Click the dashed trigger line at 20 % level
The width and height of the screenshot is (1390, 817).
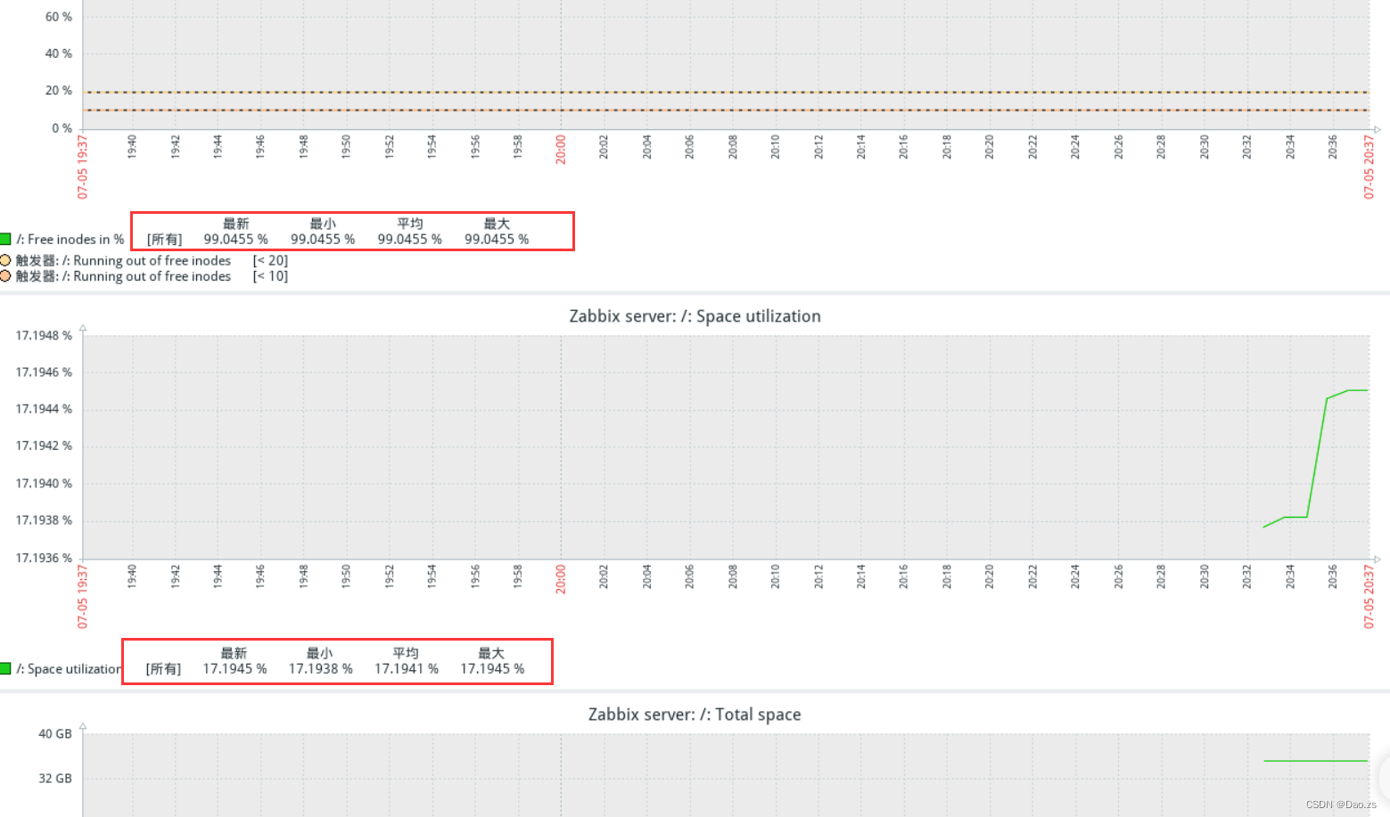[726, 92]
